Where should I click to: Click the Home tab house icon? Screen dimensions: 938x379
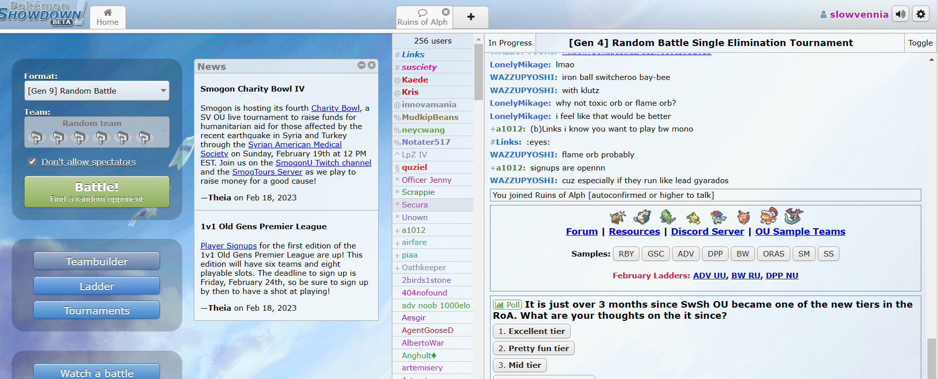(107, 12)
